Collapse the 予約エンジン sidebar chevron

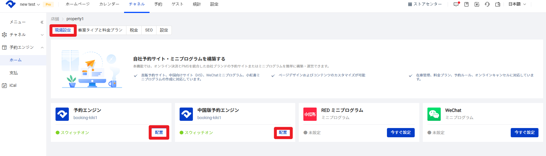coord(42,47)
